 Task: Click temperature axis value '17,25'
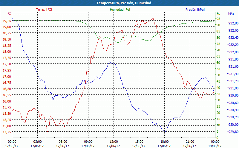point(7,70)
